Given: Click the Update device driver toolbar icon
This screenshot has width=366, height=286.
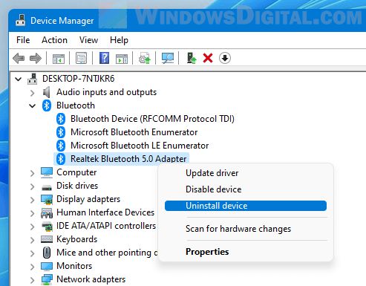Looking at the screenshot, I should pyautogui.click(x=145, y=58).
